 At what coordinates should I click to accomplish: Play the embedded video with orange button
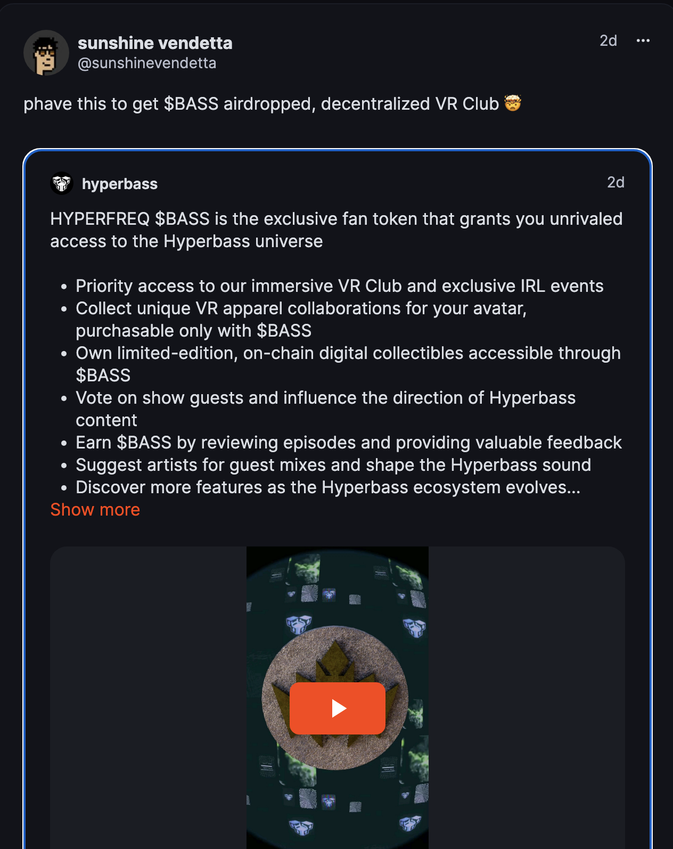tap(338, 708)
